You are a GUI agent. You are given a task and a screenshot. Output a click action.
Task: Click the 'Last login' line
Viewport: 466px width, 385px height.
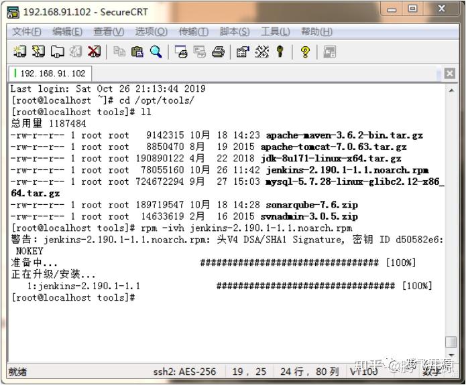pos(108,89)
